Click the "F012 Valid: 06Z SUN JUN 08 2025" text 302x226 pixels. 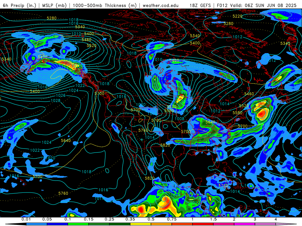257,5
